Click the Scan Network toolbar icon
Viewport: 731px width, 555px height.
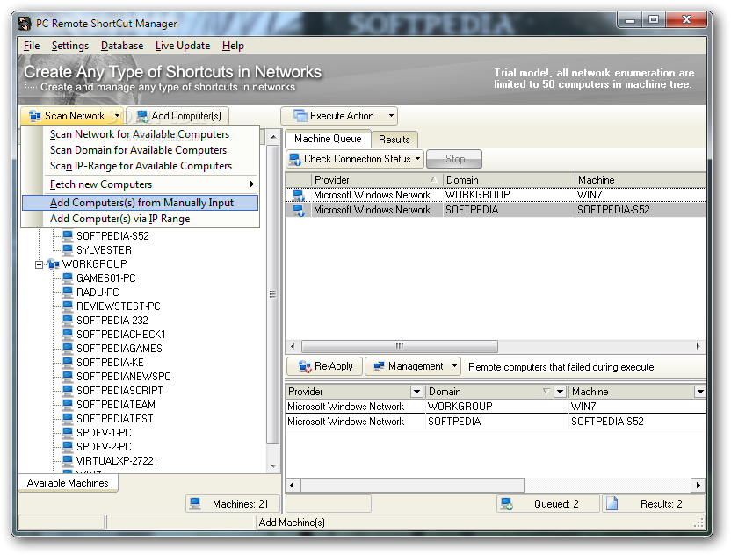34,116
